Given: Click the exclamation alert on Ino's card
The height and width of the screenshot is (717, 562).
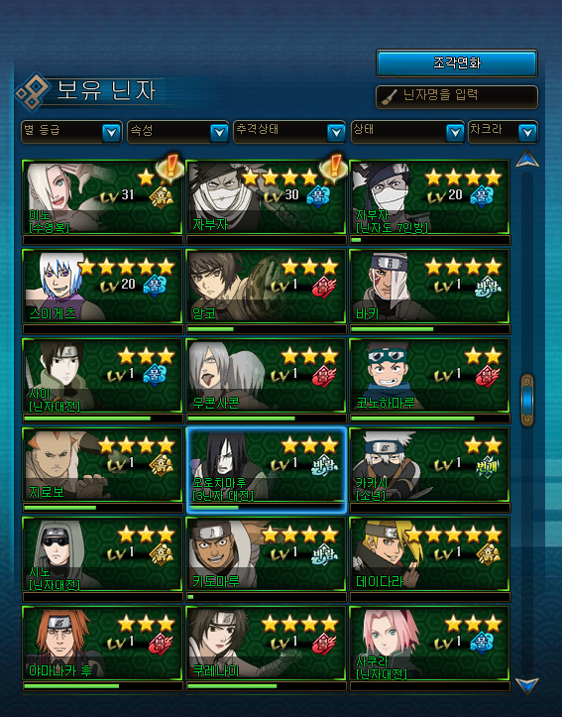Looking at the screenshot, I should pos(170,167).
